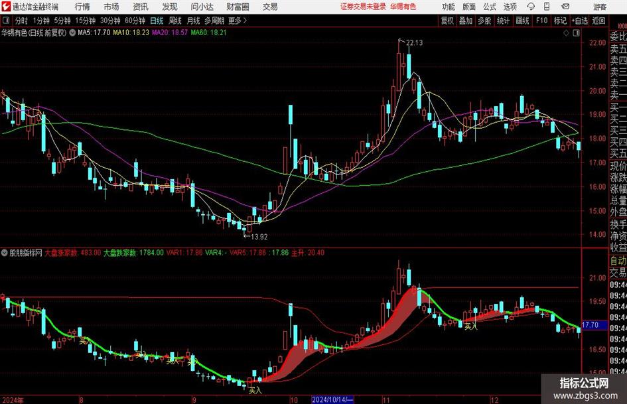Add stock via +自选 button
The height and width of the screenshot is (404, 627).
coord(579,21)
